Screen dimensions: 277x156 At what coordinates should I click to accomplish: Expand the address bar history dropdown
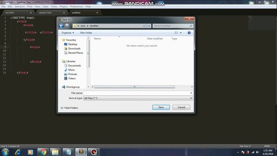[x=144, y=26]
